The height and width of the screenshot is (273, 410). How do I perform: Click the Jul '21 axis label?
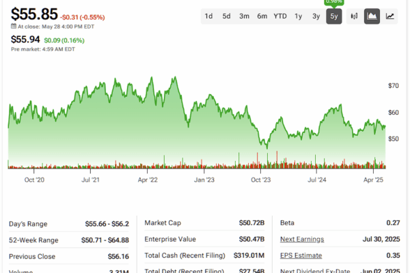click(x=90, y=179)
